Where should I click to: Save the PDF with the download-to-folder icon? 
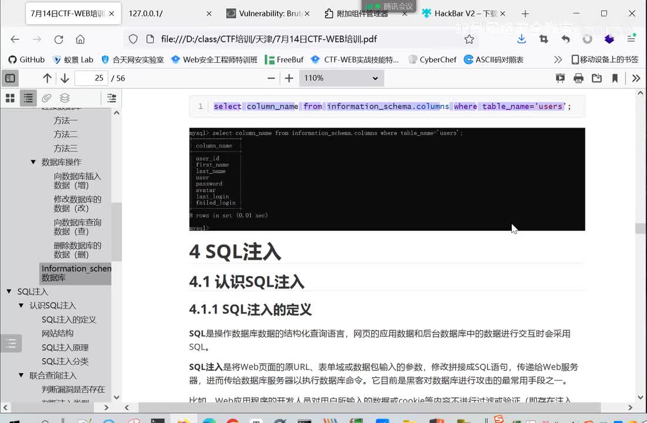[x=597, y=78]
